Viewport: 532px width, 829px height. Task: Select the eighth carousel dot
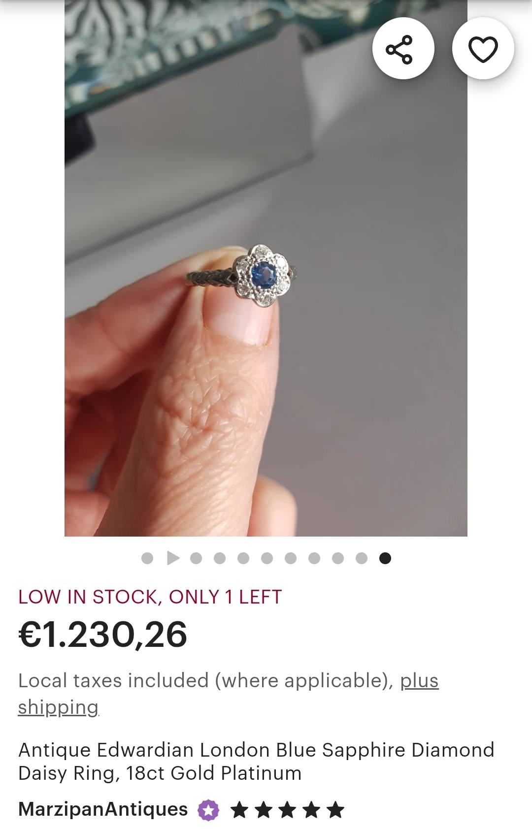tap(314, 558)
